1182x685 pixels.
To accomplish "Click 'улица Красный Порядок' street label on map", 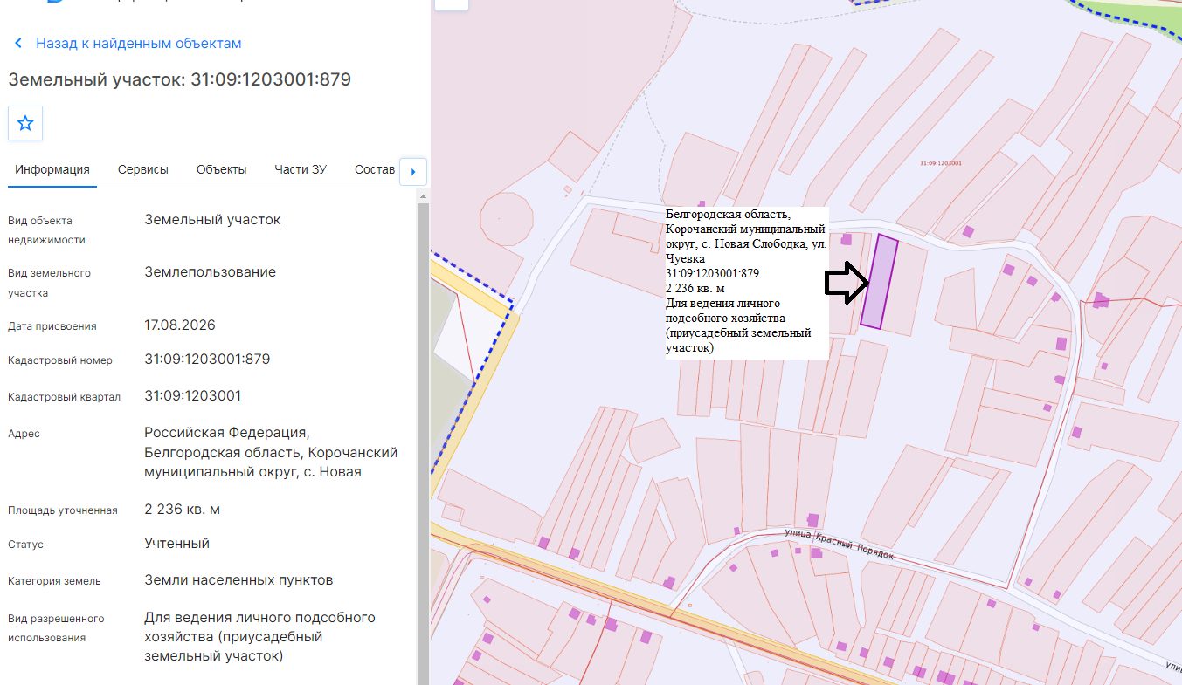I will pyautogui.click(x=840, y=543).
